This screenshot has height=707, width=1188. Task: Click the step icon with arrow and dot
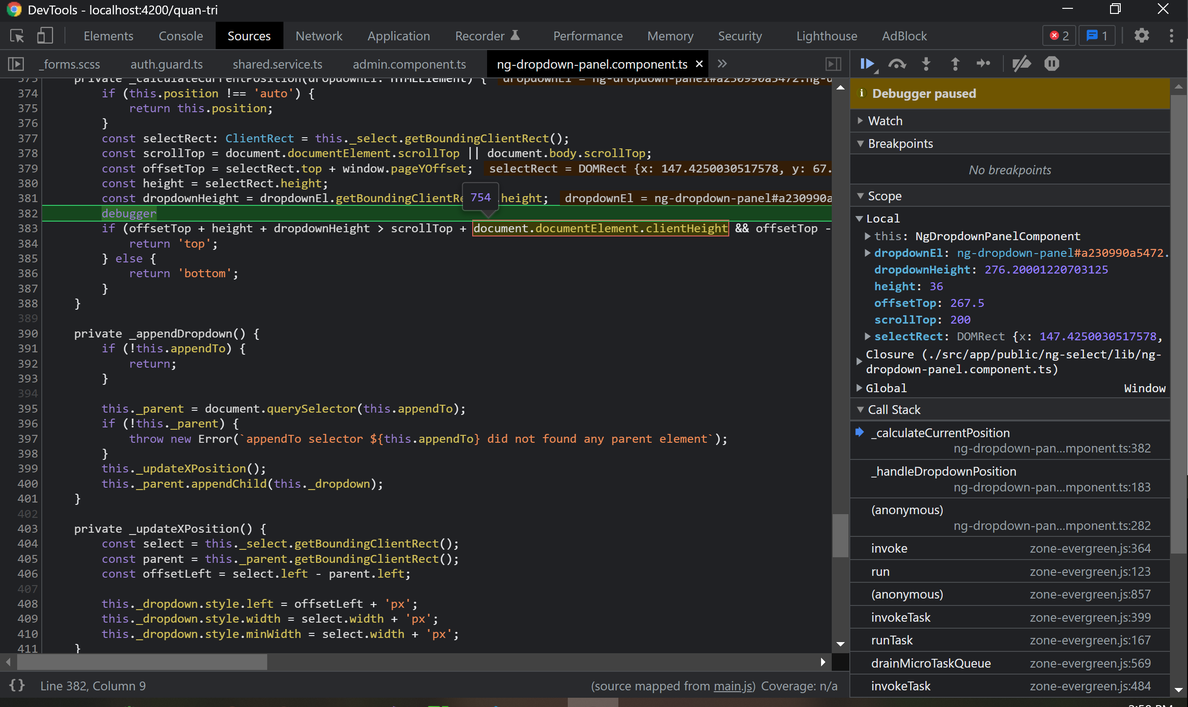coord(983,64)
